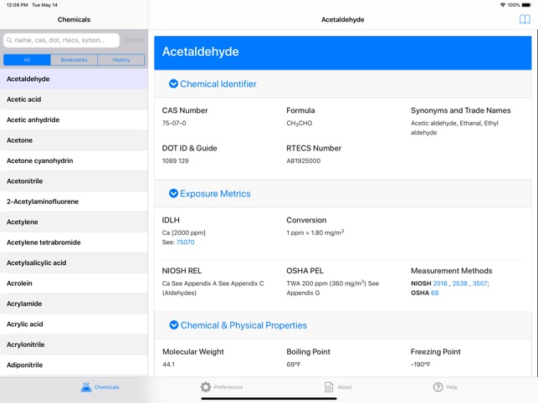Open NIOSH method 3507 link
The image size is (538, 403).
tap(479, 283)
